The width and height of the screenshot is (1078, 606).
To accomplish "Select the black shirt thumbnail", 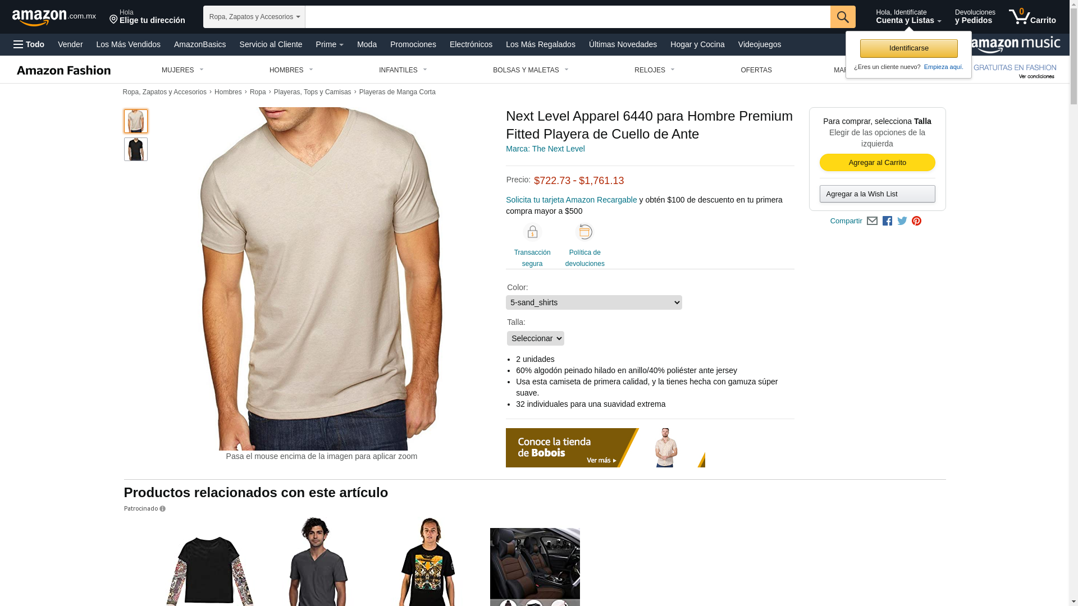I will point(136,149).
